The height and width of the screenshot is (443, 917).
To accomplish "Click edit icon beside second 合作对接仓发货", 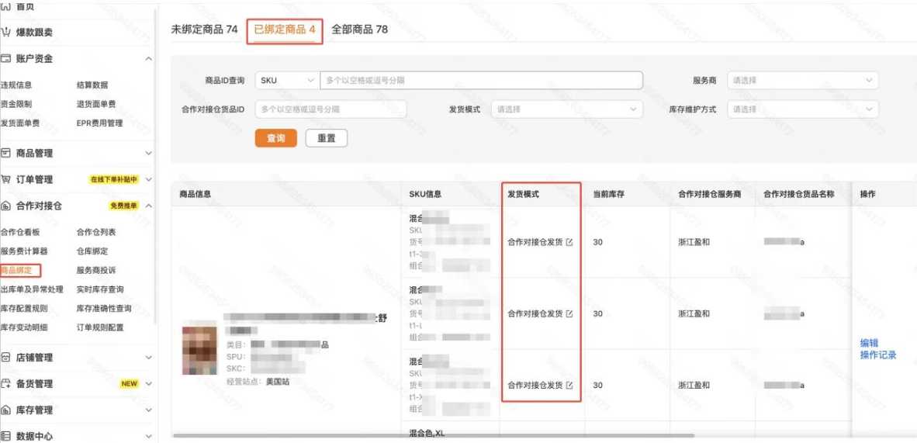I will point(569,314).
